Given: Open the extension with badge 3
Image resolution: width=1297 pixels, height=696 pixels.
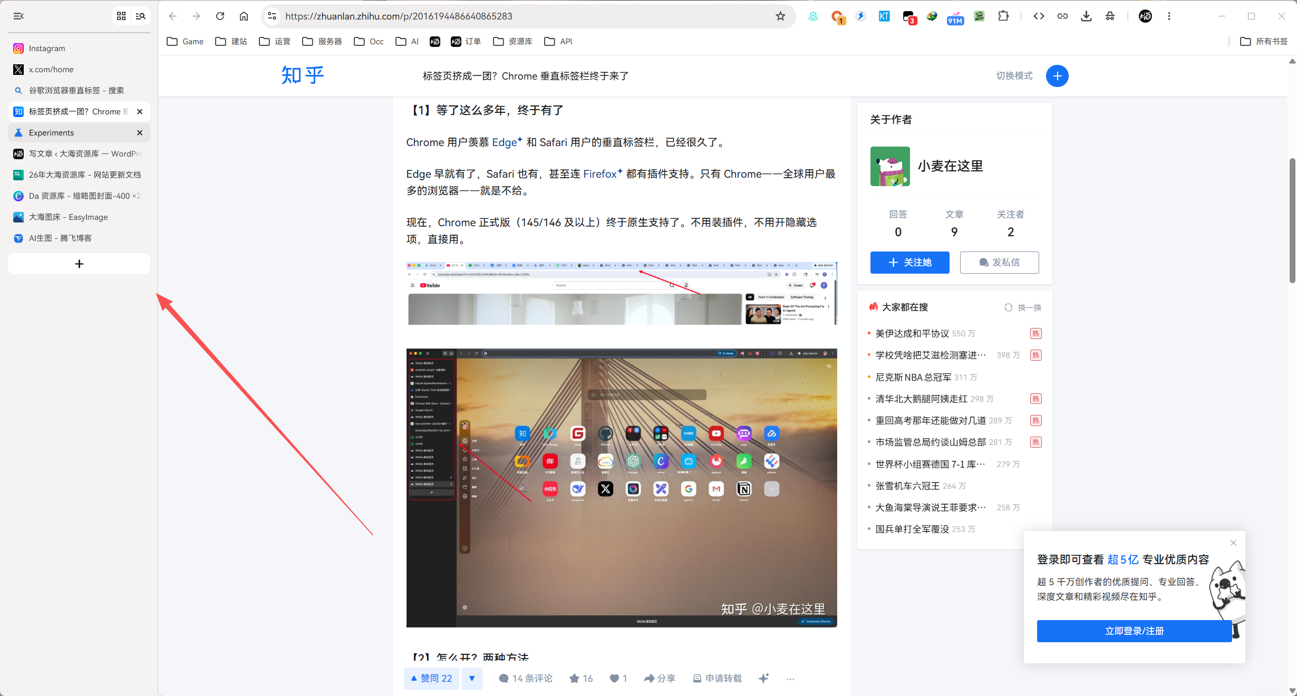Looking at the screenshot, I should coord(909,17).
